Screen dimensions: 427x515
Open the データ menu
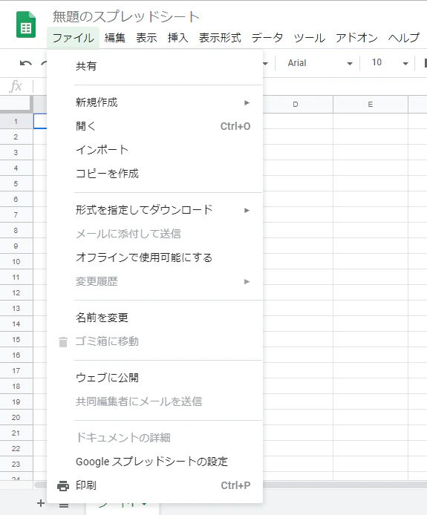point(267,38)
